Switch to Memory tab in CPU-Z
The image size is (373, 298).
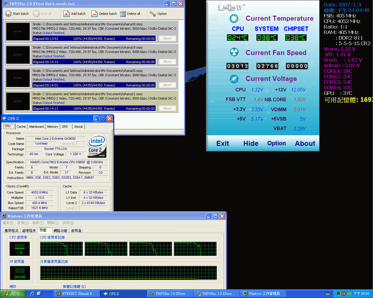pyautogui.click(x=53, y=127)
